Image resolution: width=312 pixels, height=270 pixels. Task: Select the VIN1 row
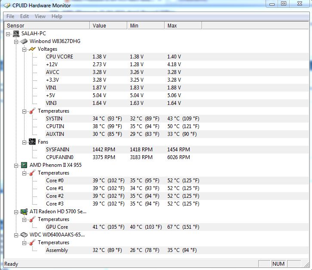(177, 88)
